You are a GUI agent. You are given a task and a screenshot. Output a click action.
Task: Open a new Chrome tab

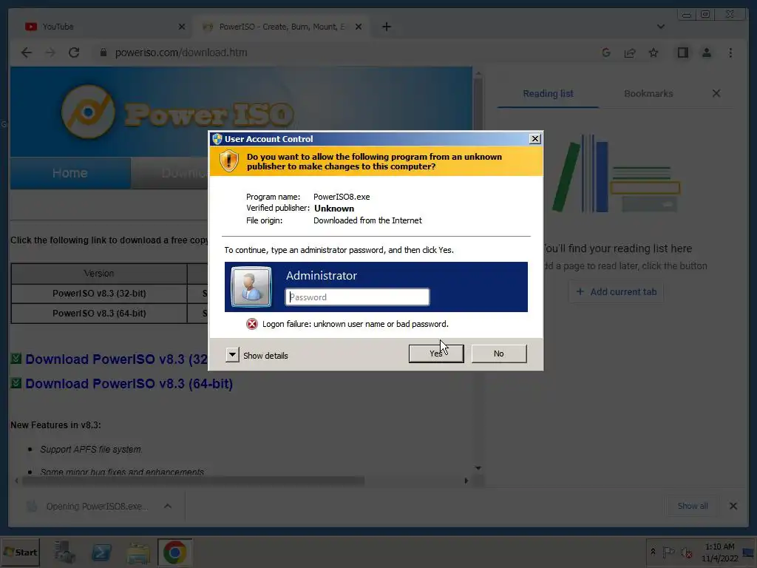[386, 27]
